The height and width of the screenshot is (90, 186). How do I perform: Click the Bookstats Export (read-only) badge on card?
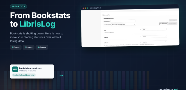tap(24, 75)
